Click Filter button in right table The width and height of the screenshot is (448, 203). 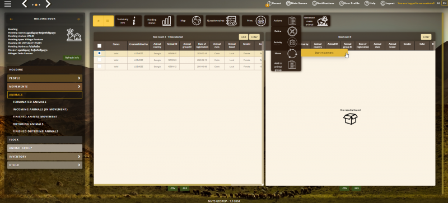(426, 37)
